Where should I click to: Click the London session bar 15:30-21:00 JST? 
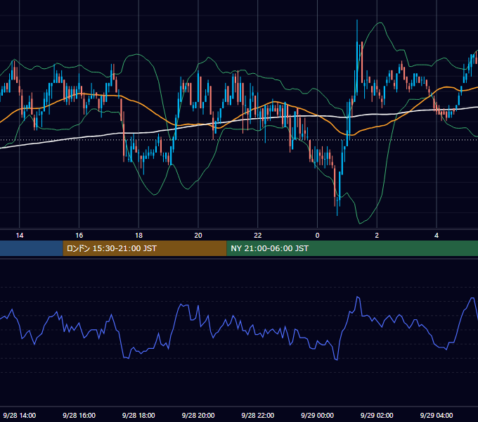[x=145, y=248]
